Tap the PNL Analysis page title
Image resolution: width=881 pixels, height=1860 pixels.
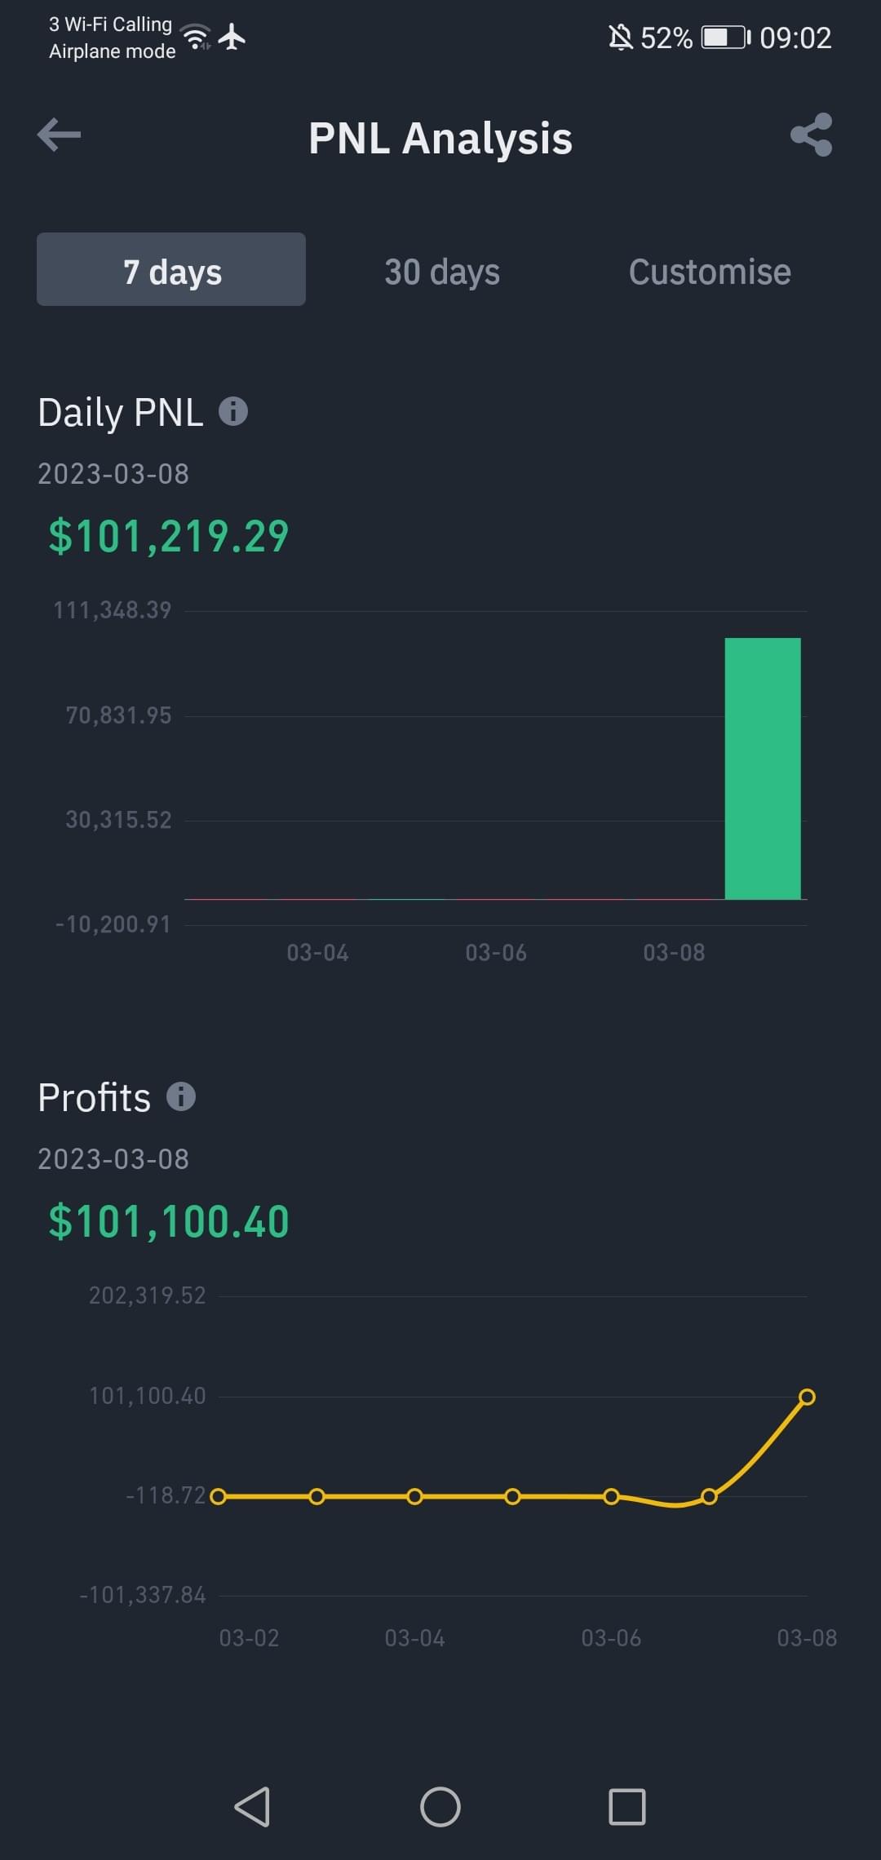440,138
